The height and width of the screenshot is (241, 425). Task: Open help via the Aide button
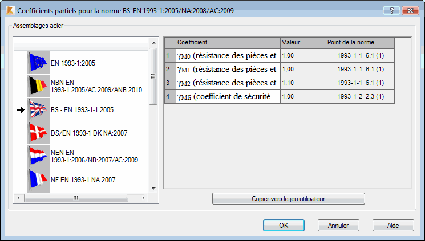click(x=393, y=225)
